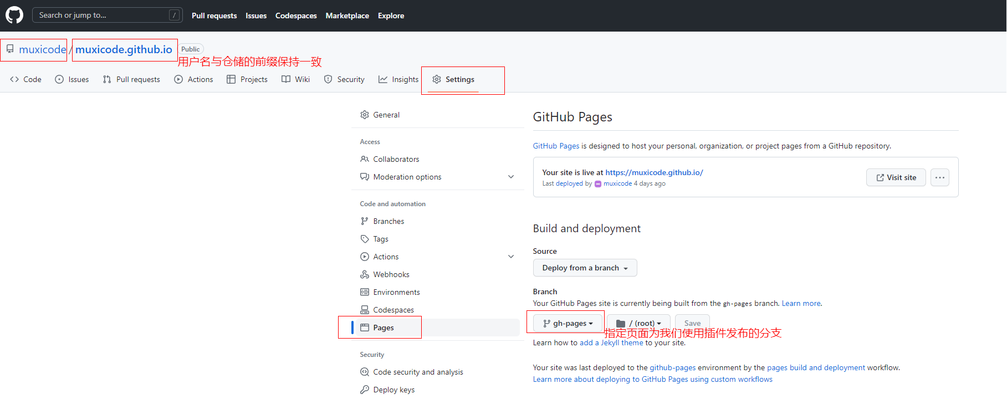Click the Tags icon in sidebar
Screen dimensions: 1007x399
[364, 239]
